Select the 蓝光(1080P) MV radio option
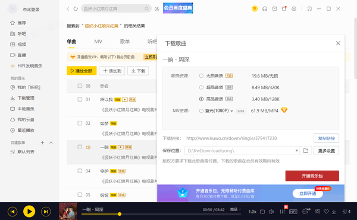 201,111
